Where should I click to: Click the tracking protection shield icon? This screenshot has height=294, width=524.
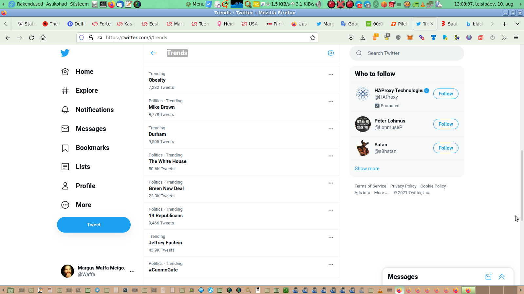[x=82, y=38]
